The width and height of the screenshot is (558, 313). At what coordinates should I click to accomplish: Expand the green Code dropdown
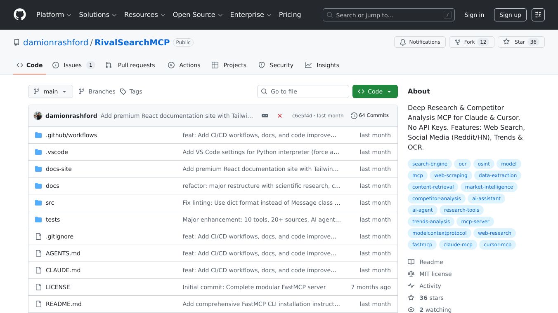point(375,91)
